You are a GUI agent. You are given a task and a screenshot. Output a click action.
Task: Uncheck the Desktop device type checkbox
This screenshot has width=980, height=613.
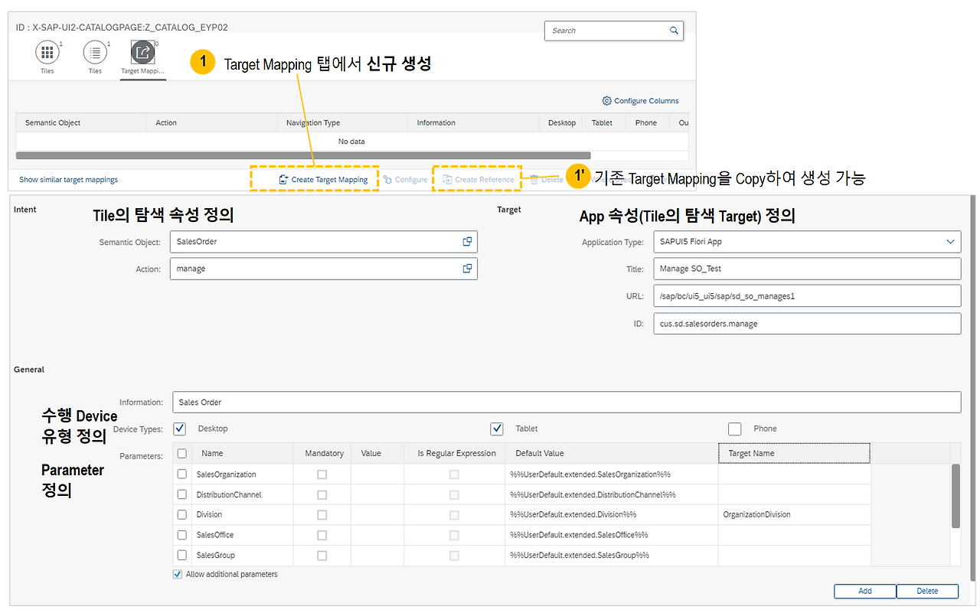pos(180,429)
